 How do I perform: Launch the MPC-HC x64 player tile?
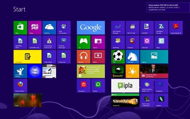[x=132, y=28]
